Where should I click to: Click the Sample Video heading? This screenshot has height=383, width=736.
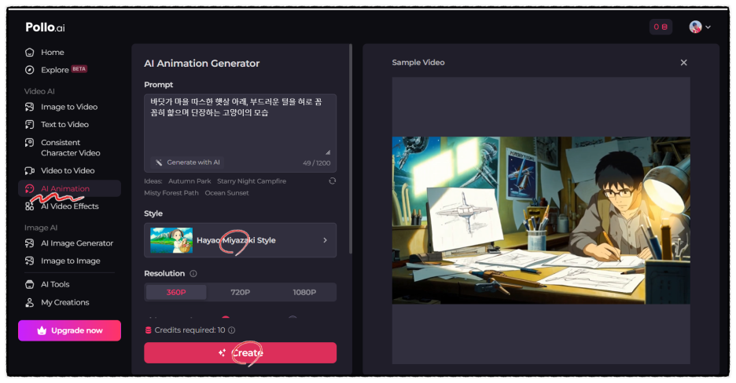[418, 62]
